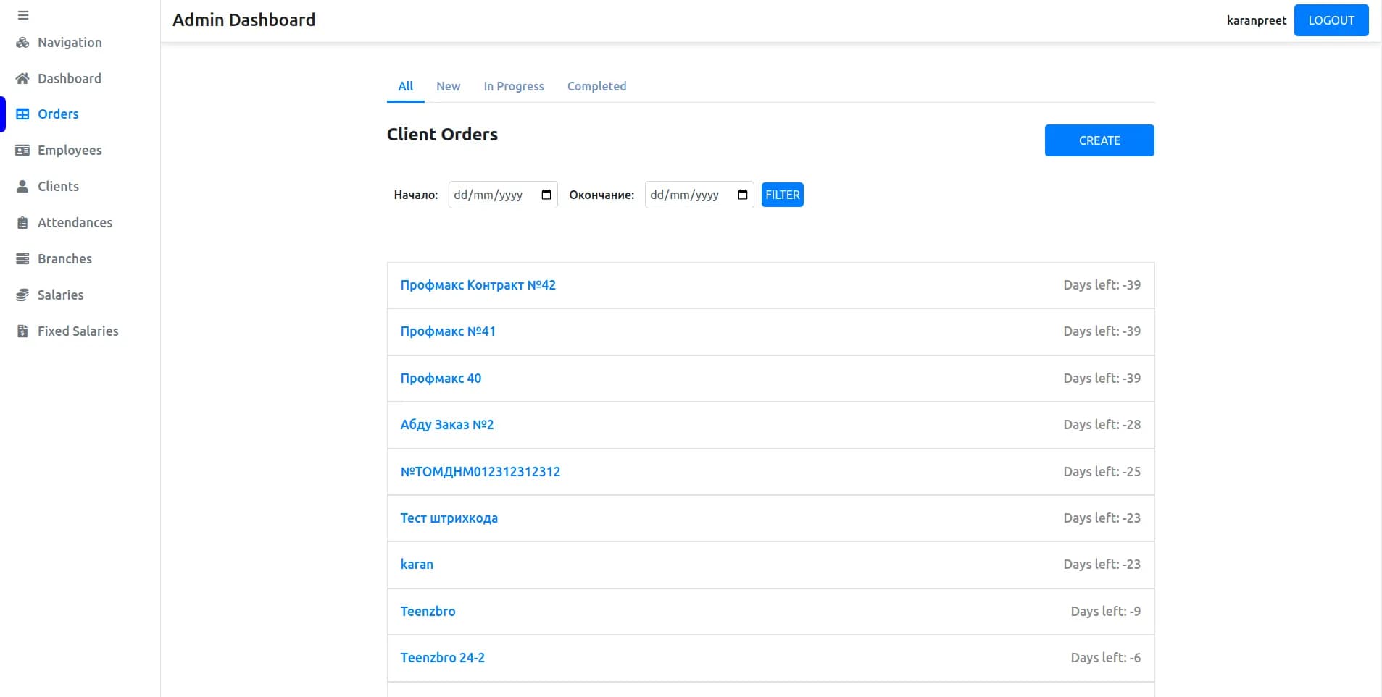Go to Branches in the sidebar

tap(64, 259)
